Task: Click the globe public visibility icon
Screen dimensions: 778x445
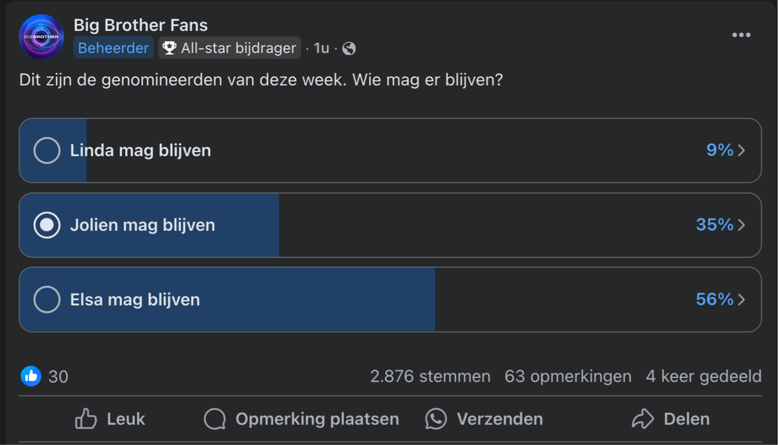Action: (349, 48)
